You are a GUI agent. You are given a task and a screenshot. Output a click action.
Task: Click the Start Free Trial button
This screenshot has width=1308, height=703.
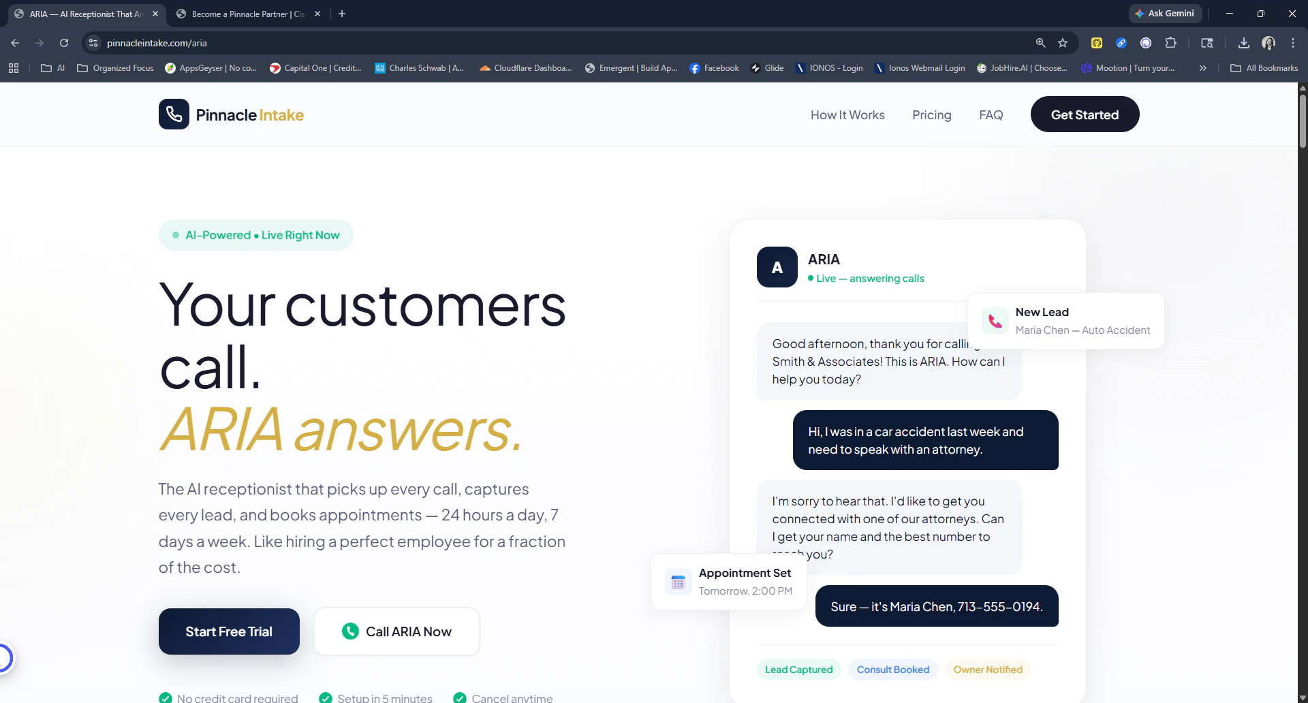[x=229, y=631]
